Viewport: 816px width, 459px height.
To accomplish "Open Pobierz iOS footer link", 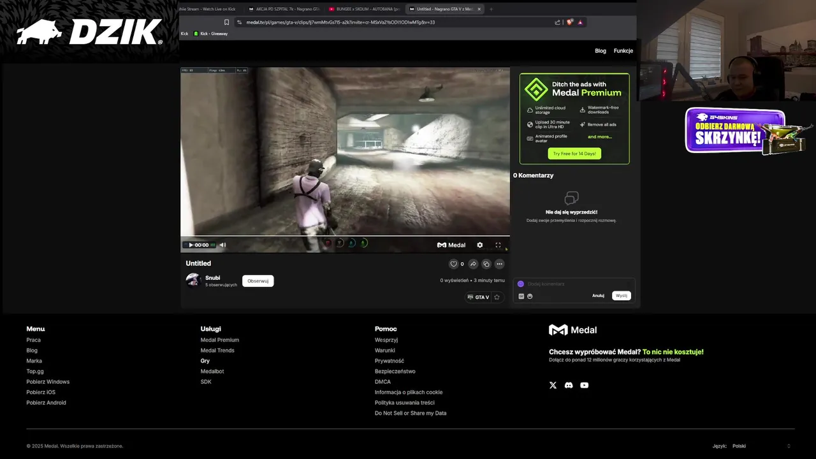I will pyautogui.click(x=41, y=392).
